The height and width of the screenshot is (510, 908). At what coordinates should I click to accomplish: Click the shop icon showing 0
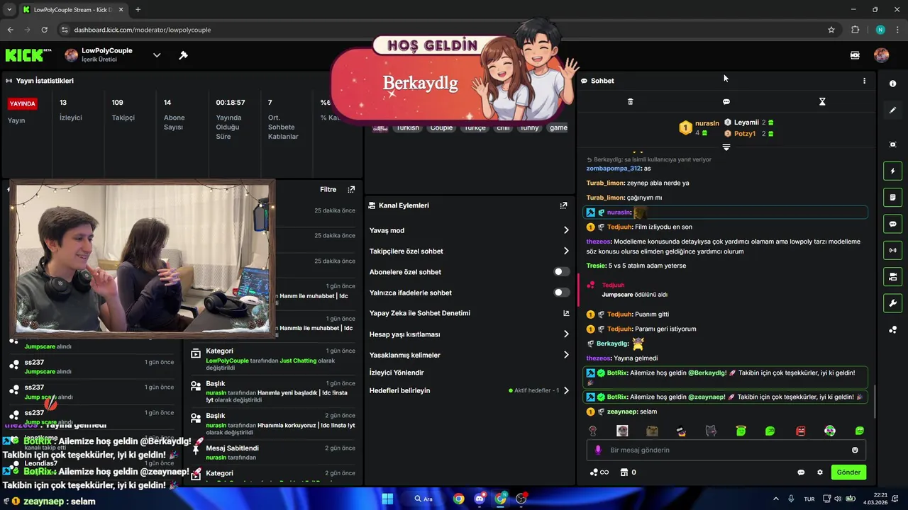[x=628, y=472]
